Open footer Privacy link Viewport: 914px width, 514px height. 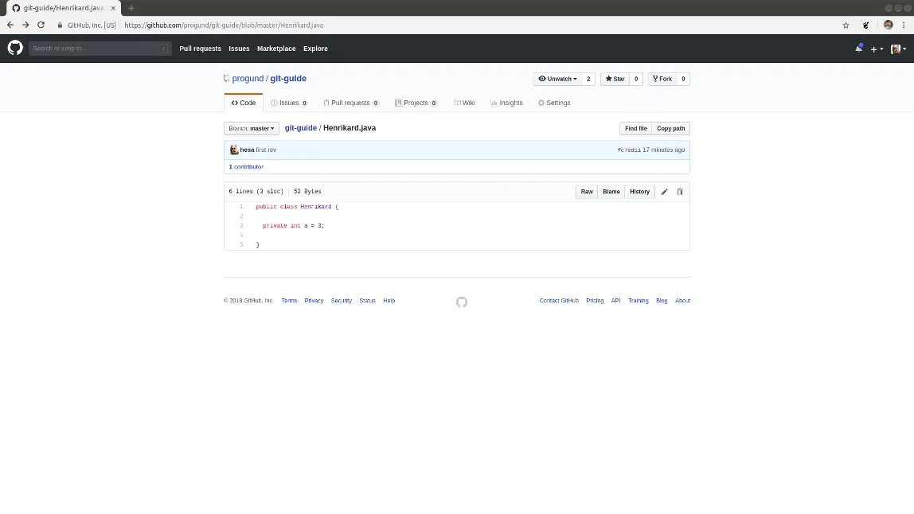314,301
